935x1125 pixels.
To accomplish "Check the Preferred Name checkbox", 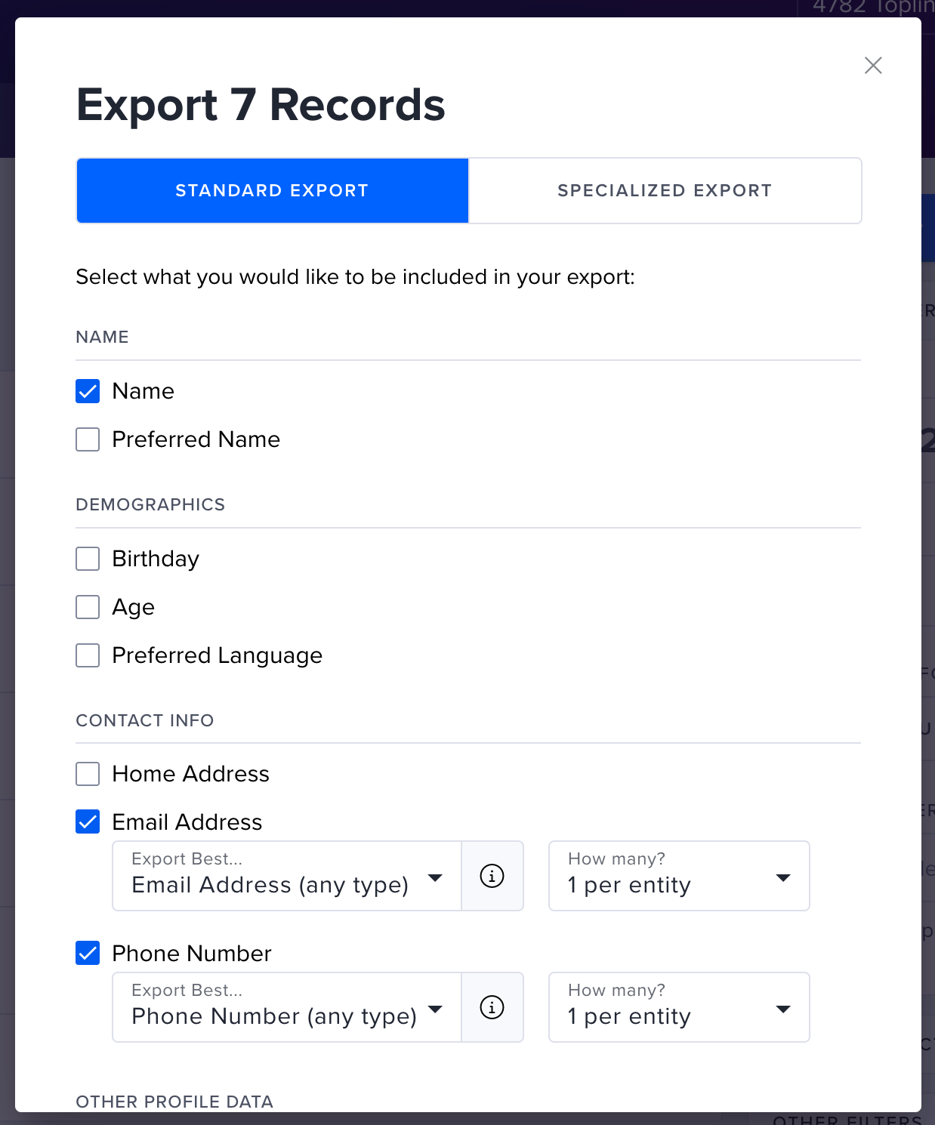I will pyautogui.click(x=88, y=439).
